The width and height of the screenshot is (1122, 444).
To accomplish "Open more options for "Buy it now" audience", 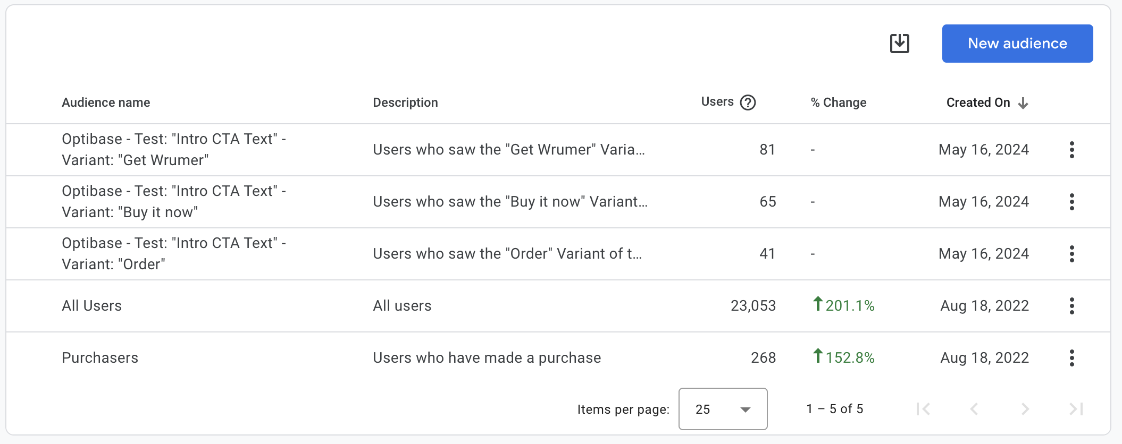I will tap(1071, 202).
